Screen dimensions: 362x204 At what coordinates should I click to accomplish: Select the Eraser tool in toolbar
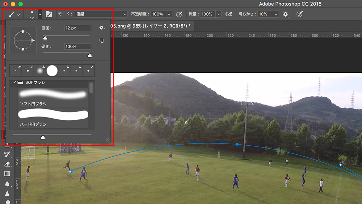point(7,164)
